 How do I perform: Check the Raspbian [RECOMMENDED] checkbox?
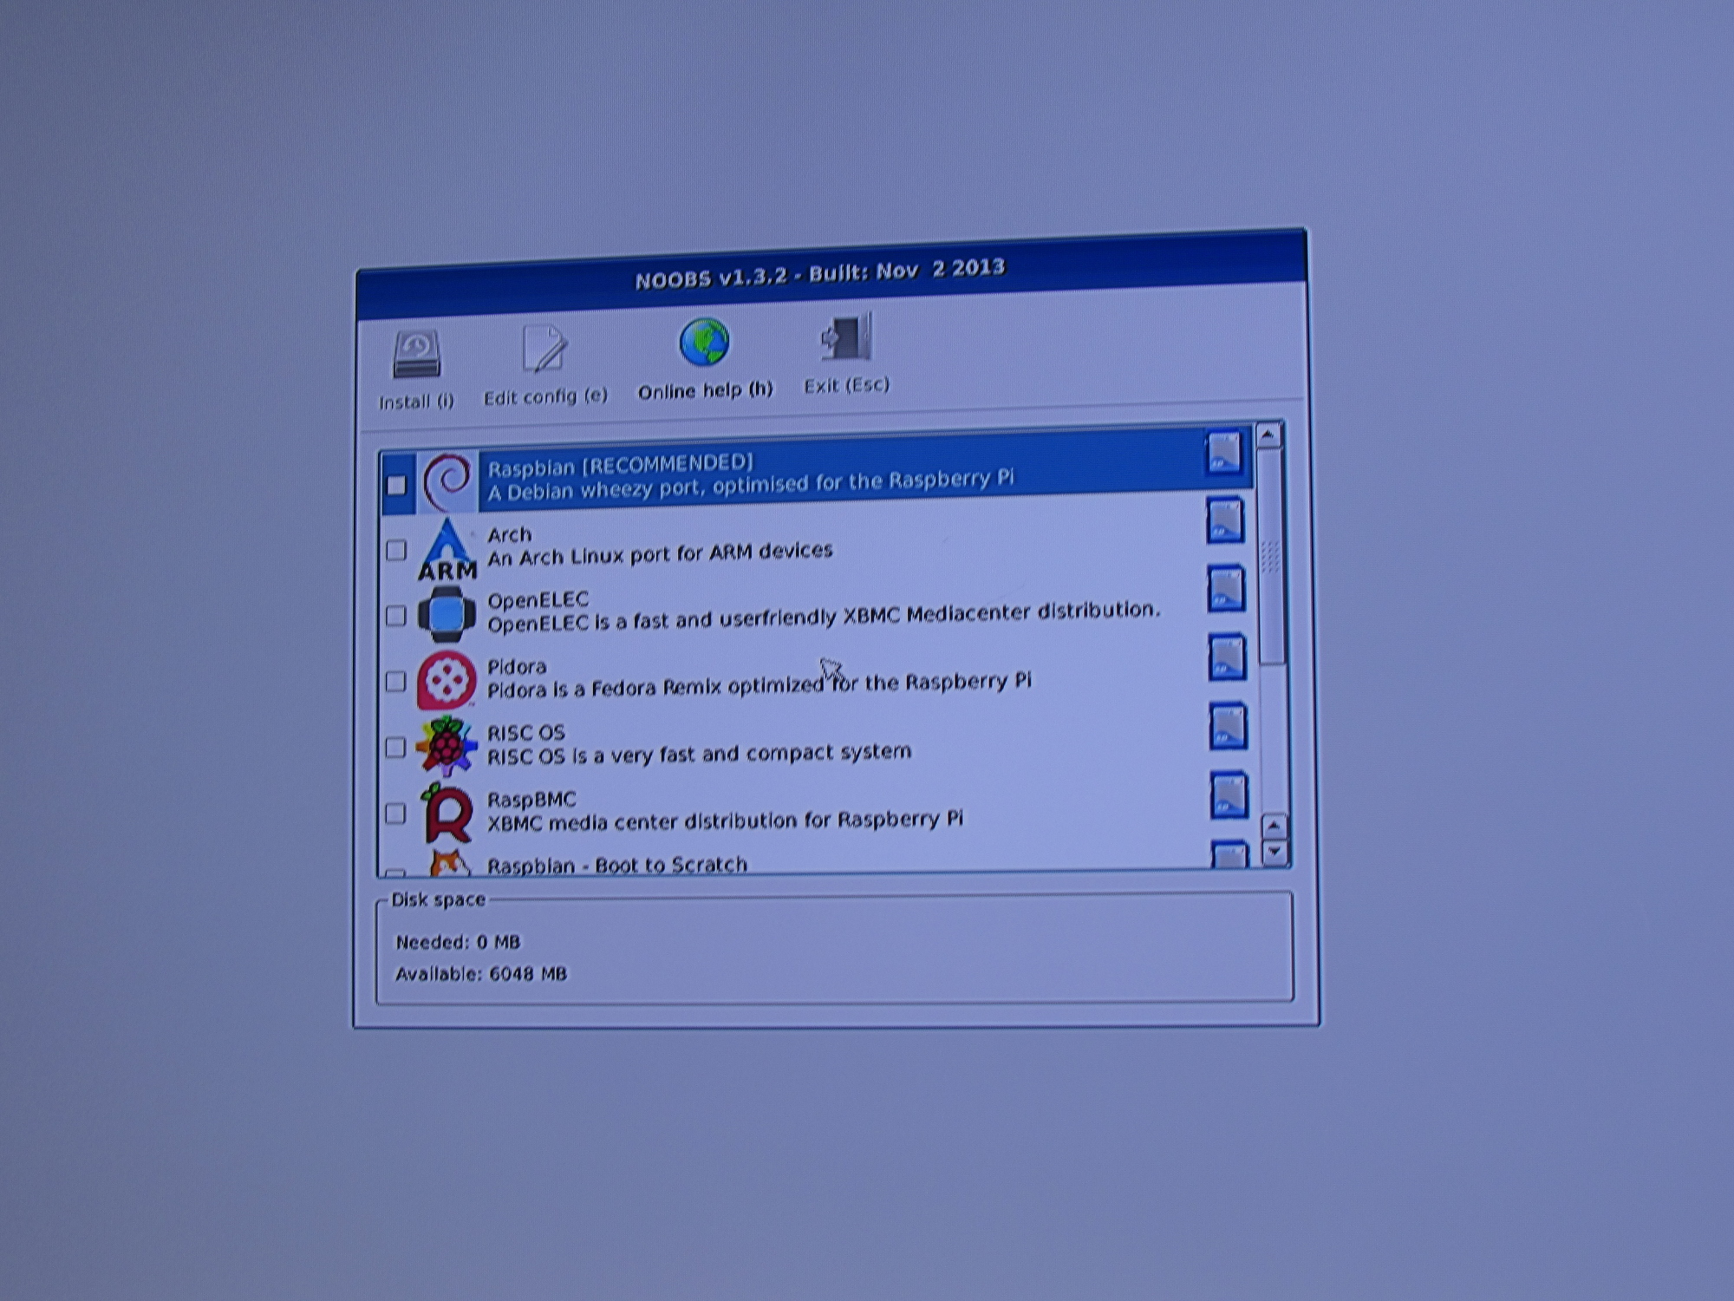[396, 484]
